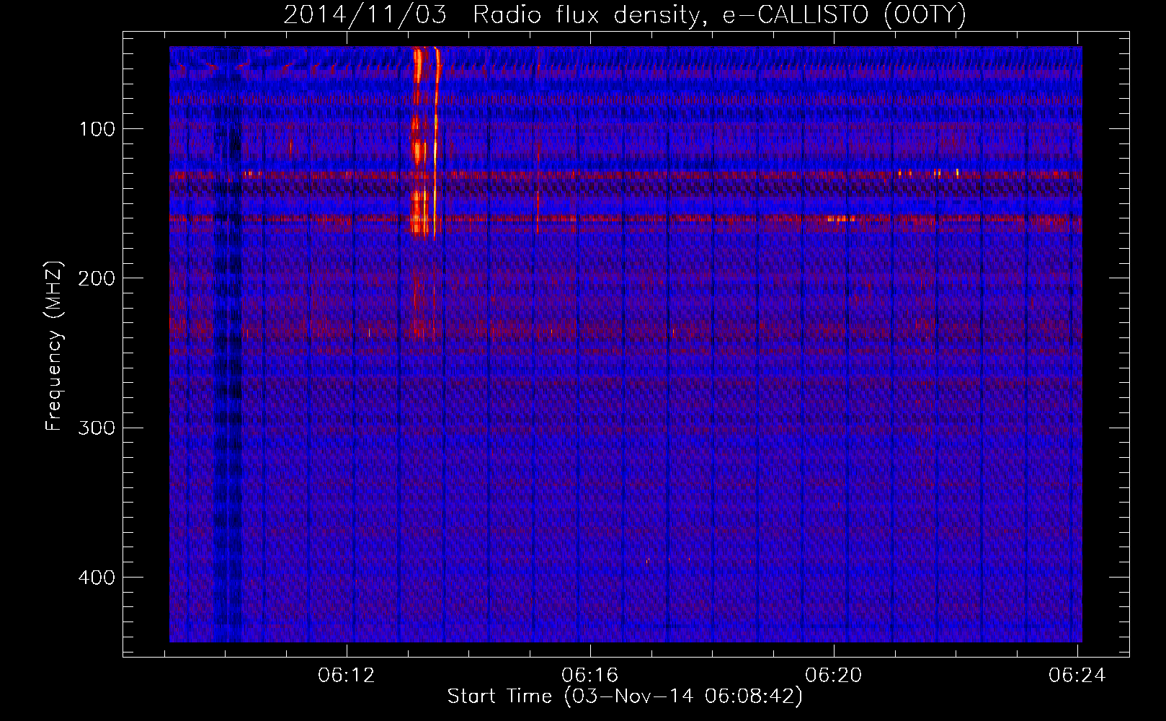Click the 06:16 time tick label

[x=590, y=676]
